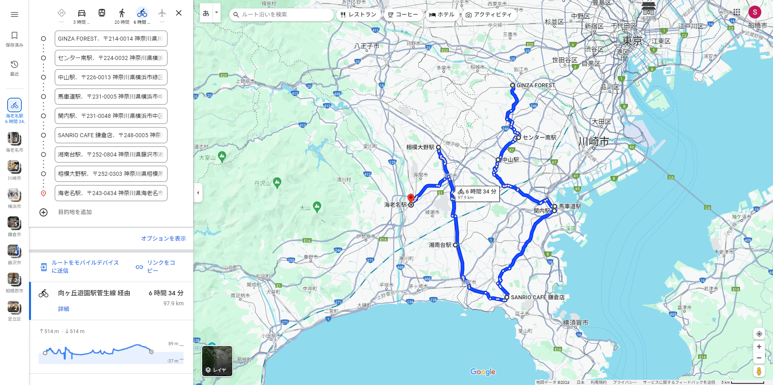Edit 海老名駅 destination field
This screenshot has height=385, width=773.
pyautogui.click(x=111, y=193)
